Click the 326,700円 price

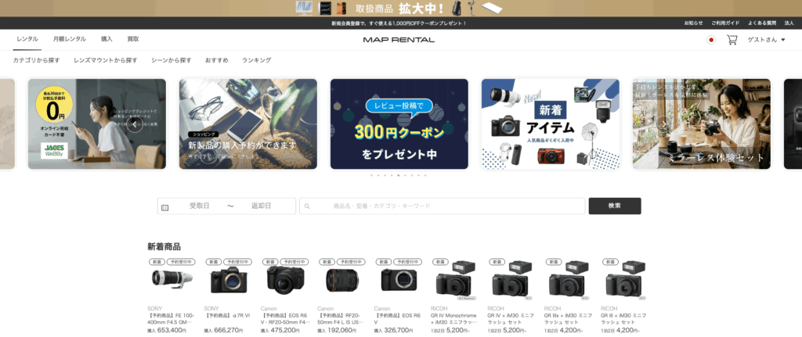coord(398,331)
